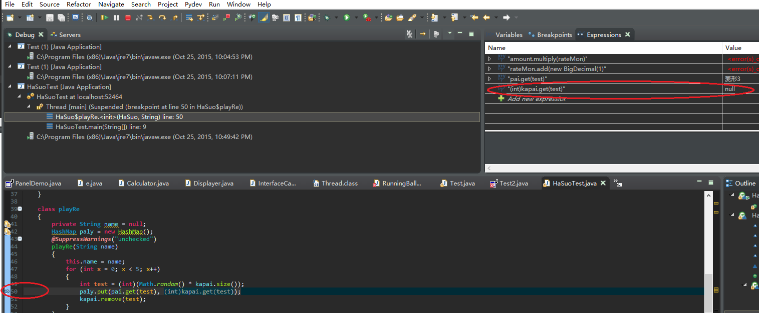Open the Refactor menu
This screenshot has height=313, width=759.
pos(79,4)
